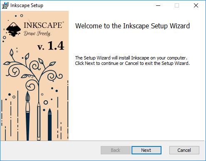Click the installer icon in title bar

5,5
